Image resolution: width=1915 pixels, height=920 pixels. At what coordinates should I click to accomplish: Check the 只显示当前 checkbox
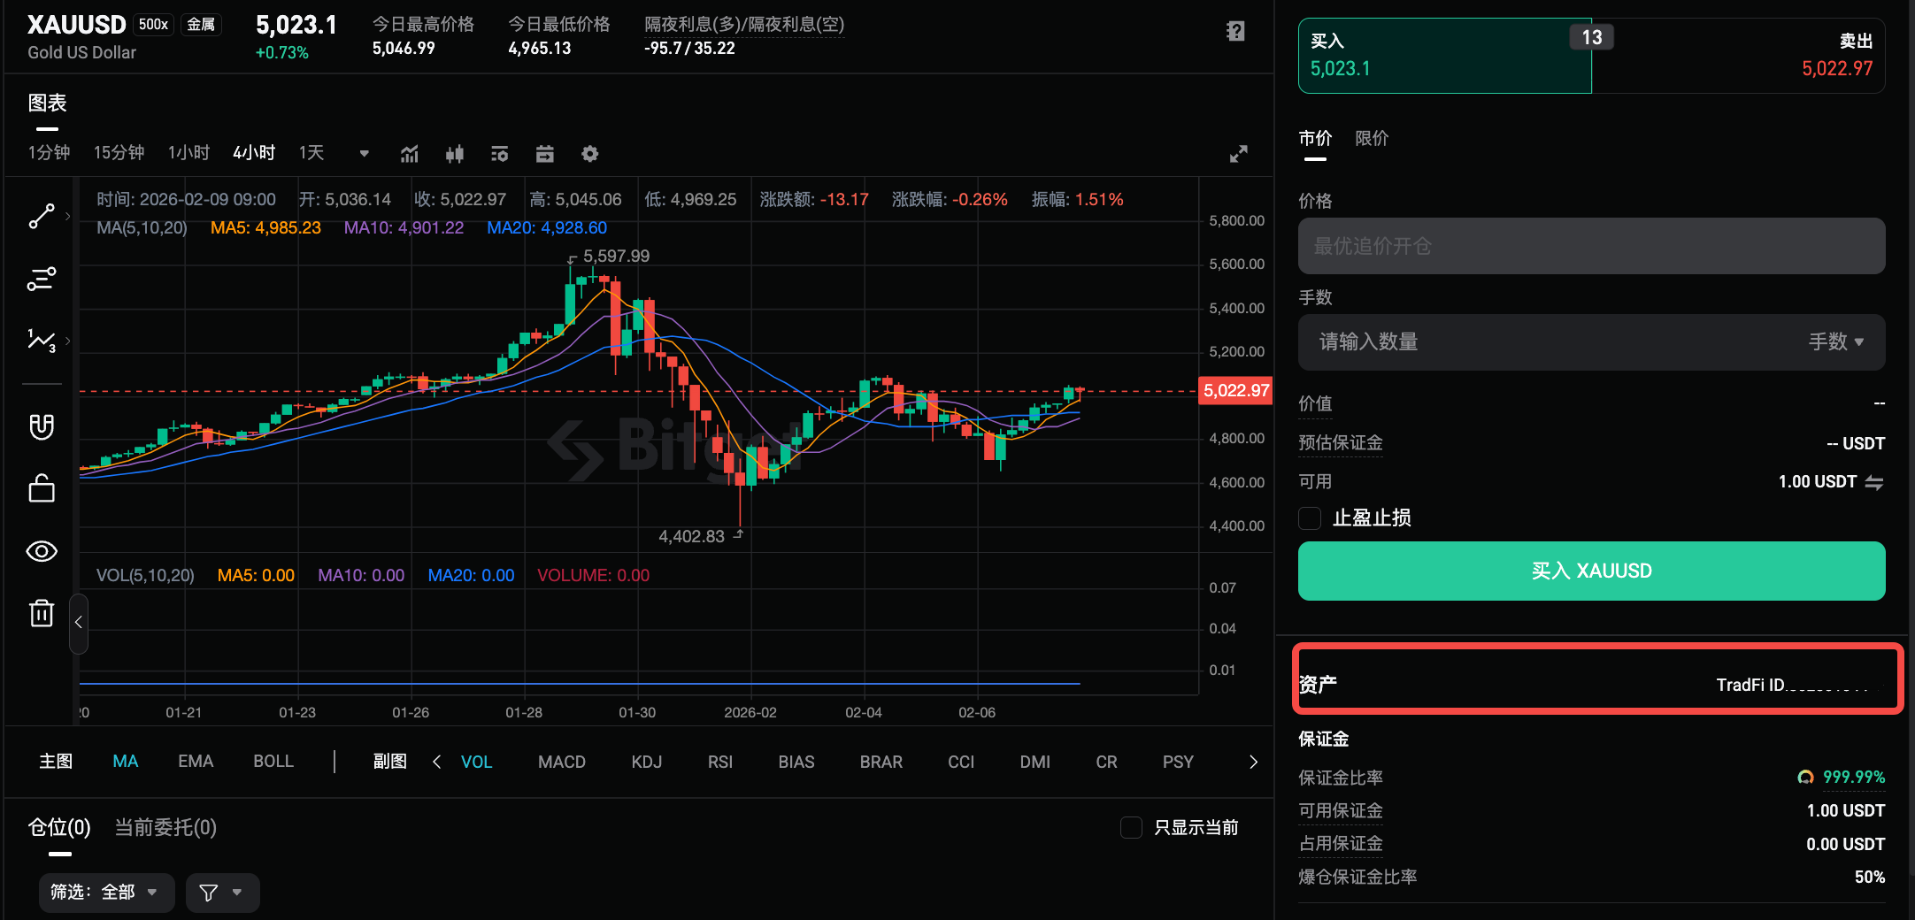point(1131,827)
